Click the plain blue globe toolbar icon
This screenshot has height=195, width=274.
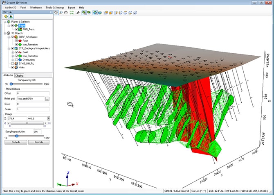click(100, 13)
